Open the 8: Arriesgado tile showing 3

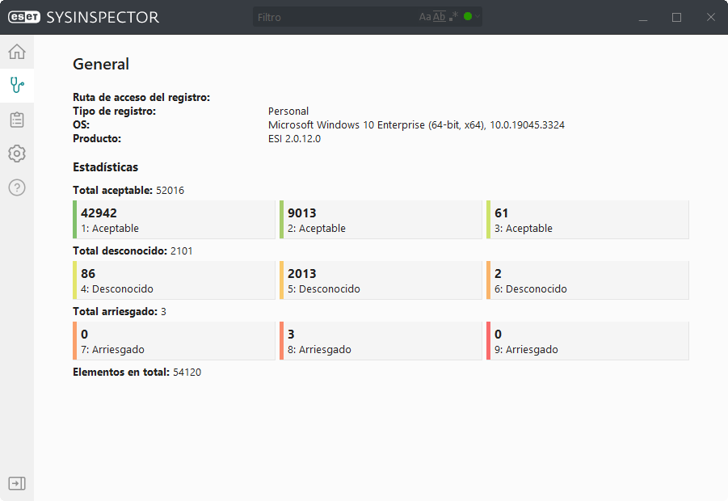click(x=381, y=341)
